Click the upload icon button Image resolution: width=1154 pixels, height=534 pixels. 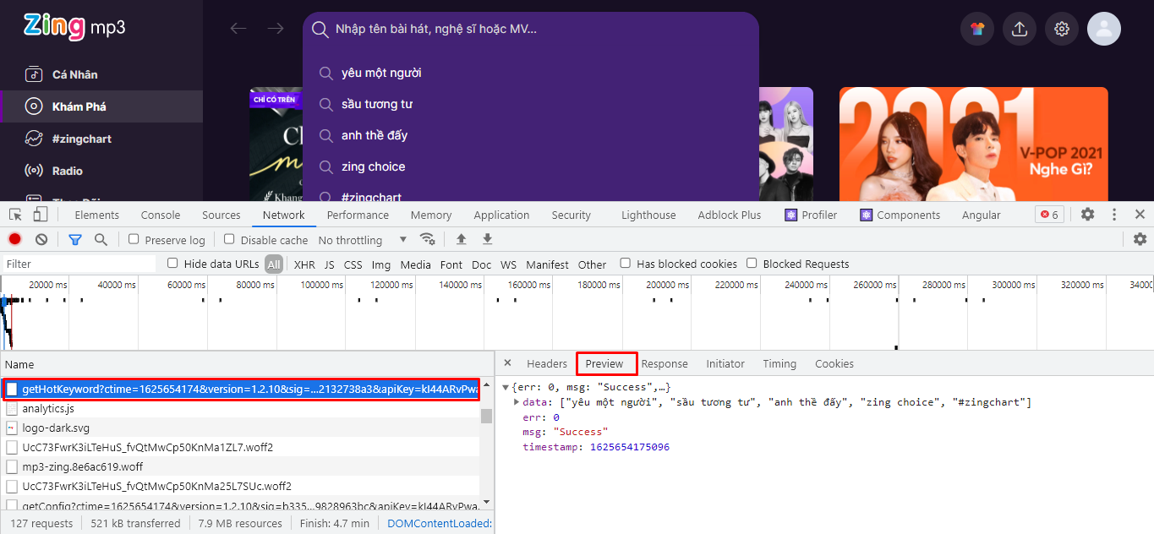point(1020,29)
